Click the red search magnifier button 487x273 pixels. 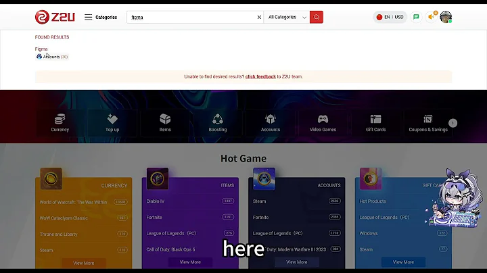coord(316,17)
